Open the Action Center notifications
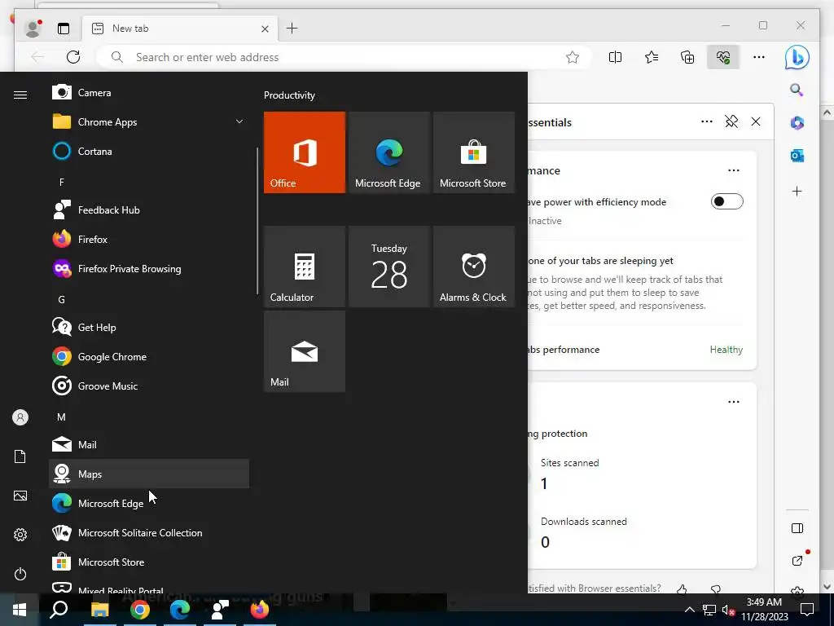Screen dimensions: 834x626 pos(807,610)
